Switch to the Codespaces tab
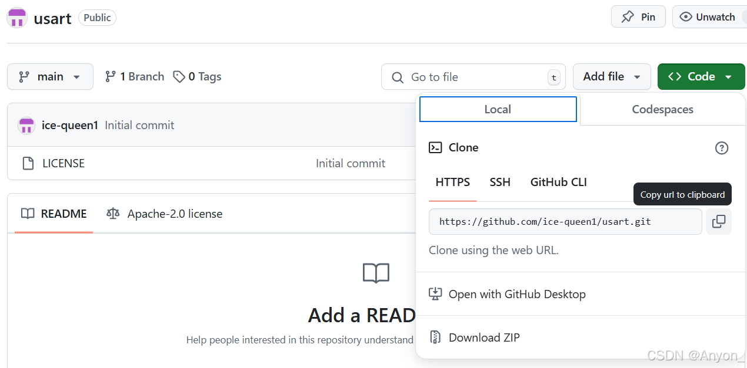The image size is (747, 368). point(662,109)
